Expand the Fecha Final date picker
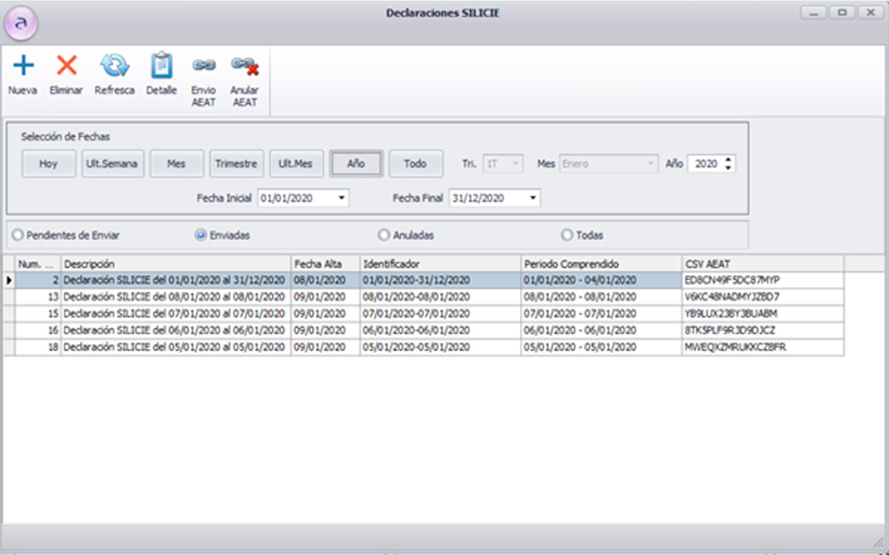 coord(533,198)
